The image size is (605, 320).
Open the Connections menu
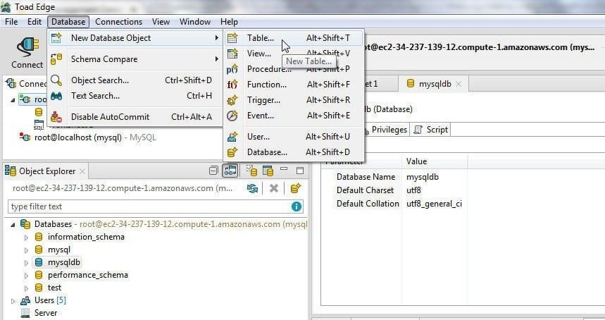[x=118, y=22]
